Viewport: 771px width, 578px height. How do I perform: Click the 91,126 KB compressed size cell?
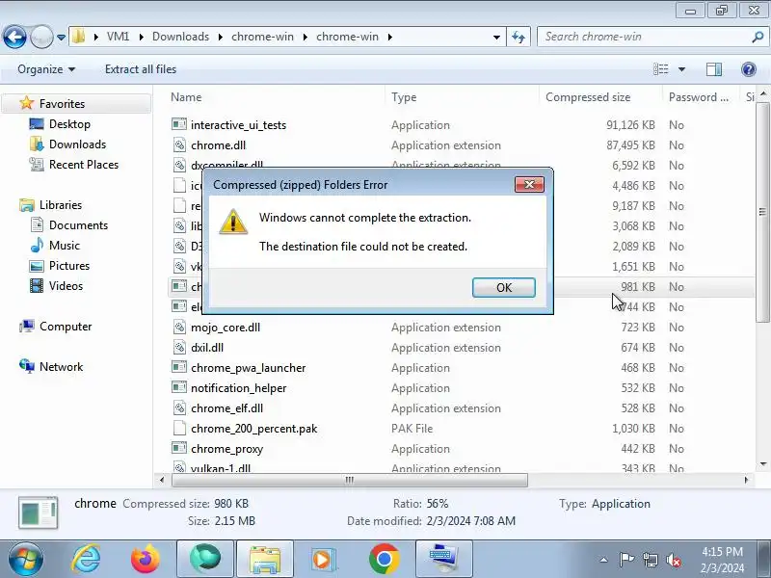[630, 125]
